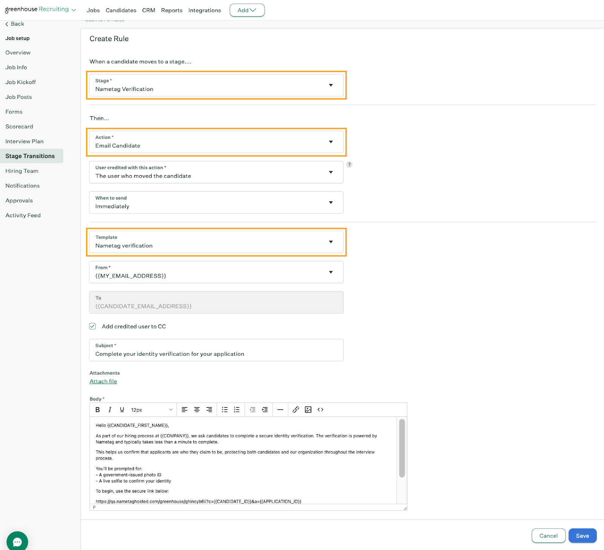The height and width of the screenshot is (550, 604).
Task: Click the help question mark icon
Action: click(349, 164)
